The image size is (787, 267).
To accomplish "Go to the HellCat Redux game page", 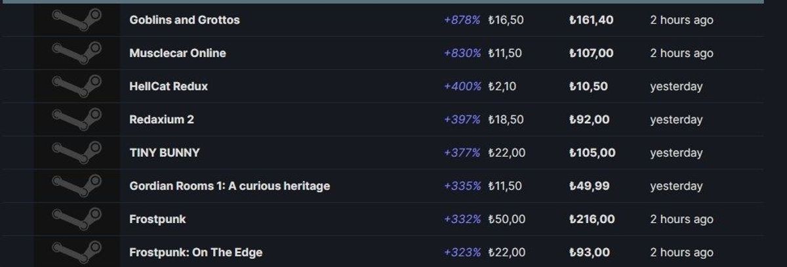I will (x=169, y=86).
